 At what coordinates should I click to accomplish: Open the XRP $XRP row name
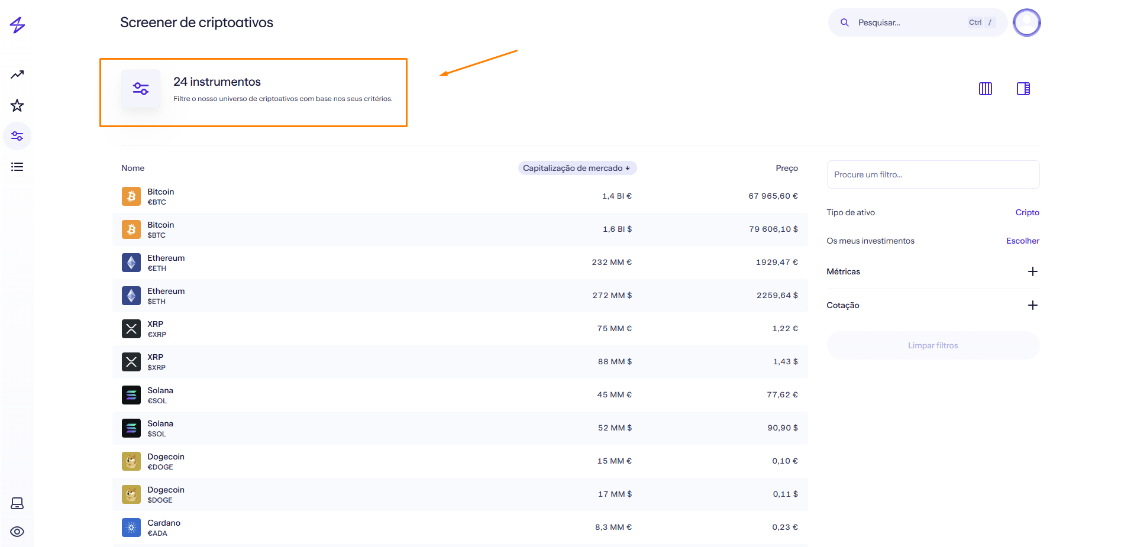(156, 357)
